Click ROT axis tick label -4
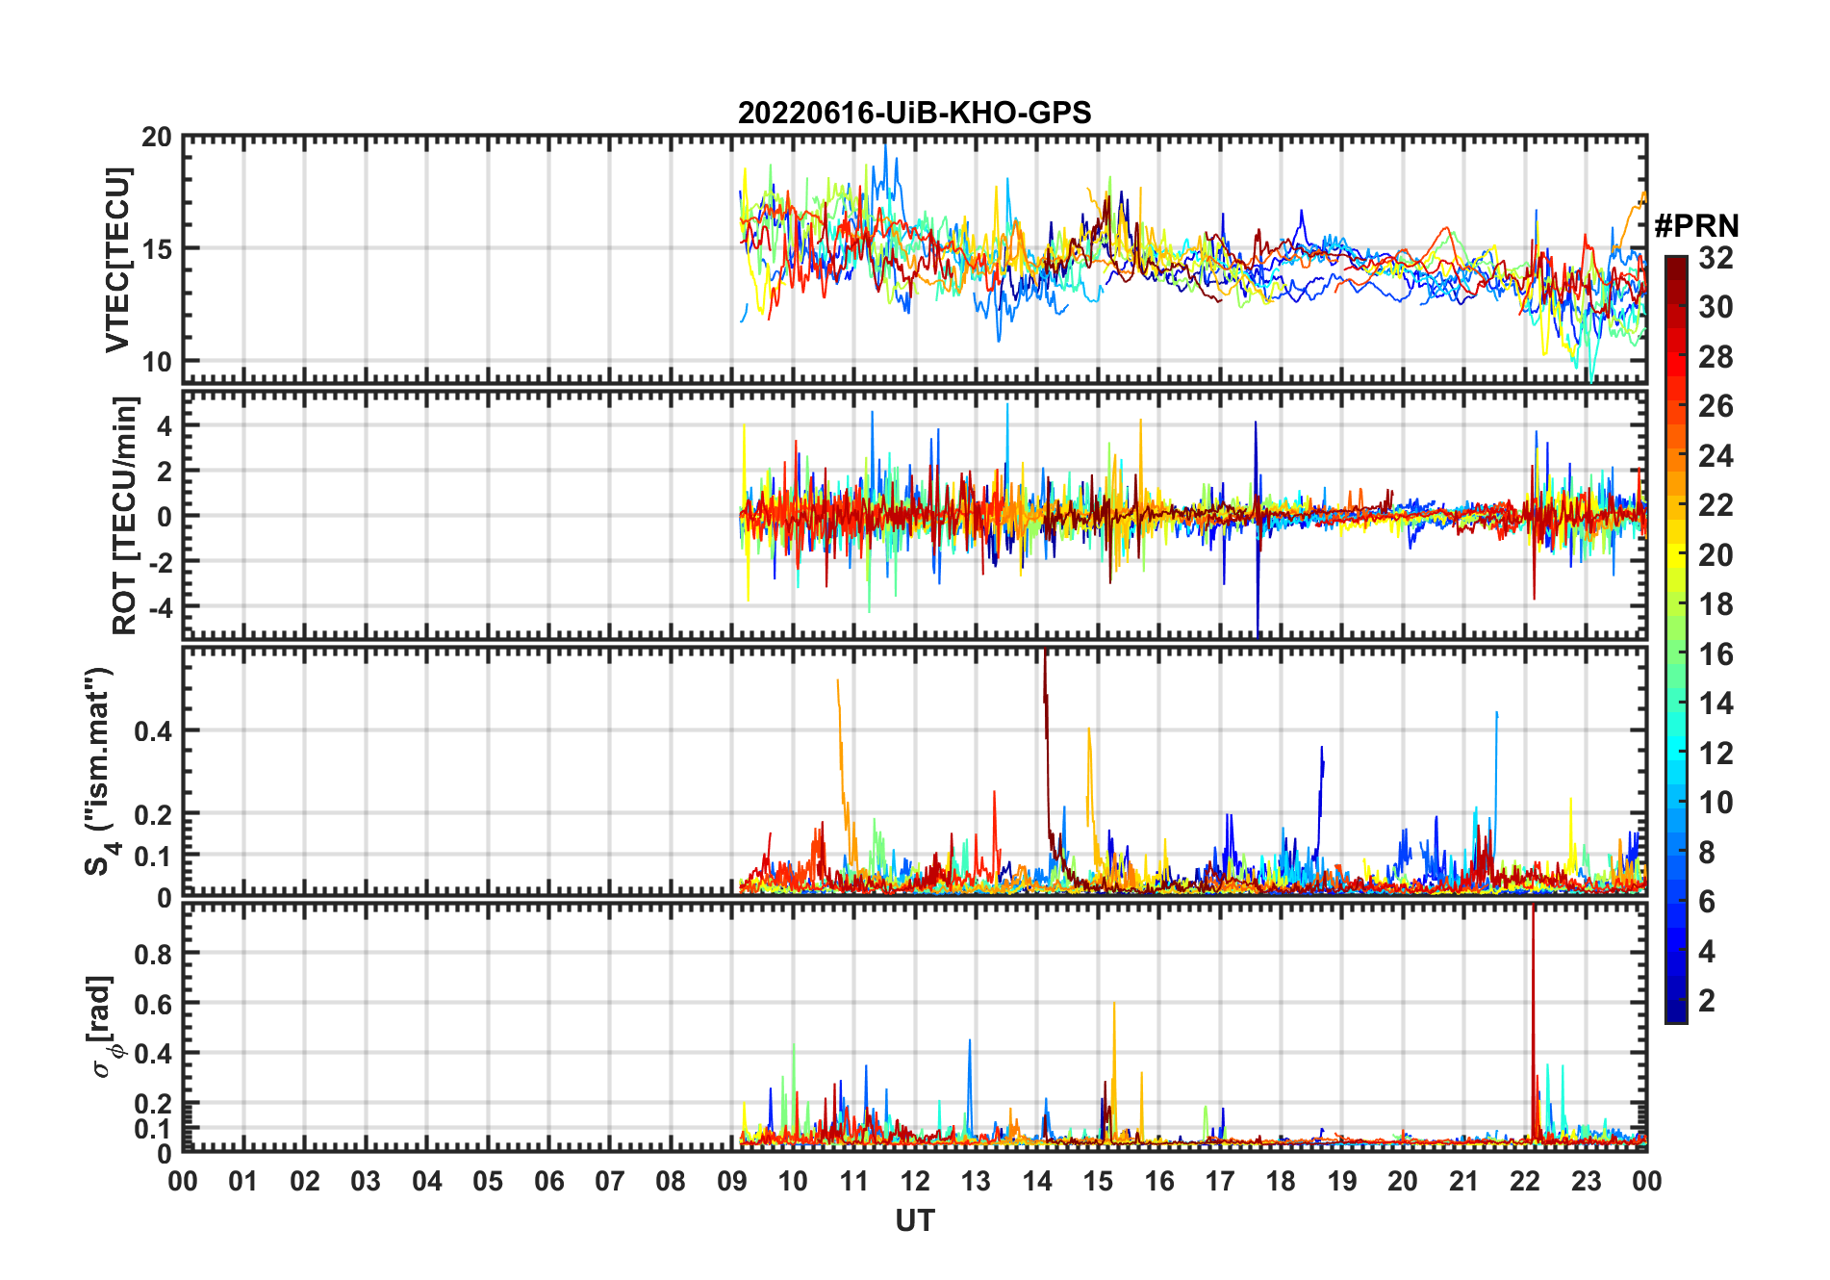This screenshot has width=1830, height=1280. (161, 607)
